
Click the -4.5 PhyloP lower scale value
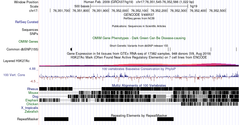pyautogui.click(x=33, y=81)
